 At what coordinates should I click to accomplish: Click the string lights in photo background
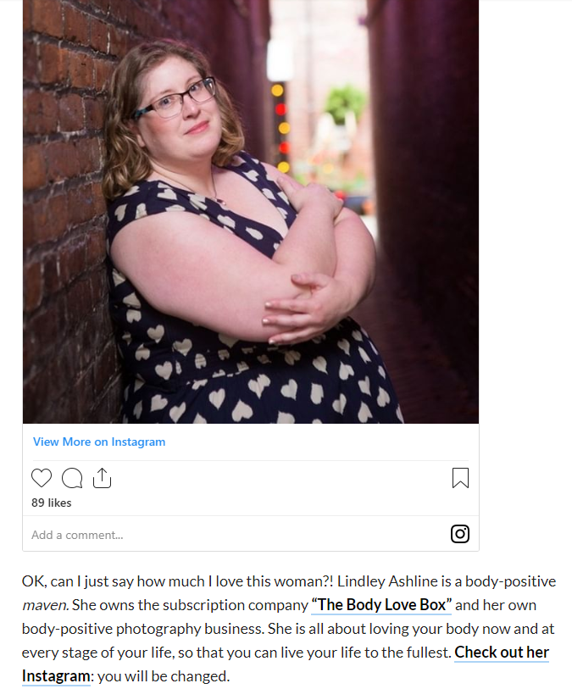tap(281, 129)
